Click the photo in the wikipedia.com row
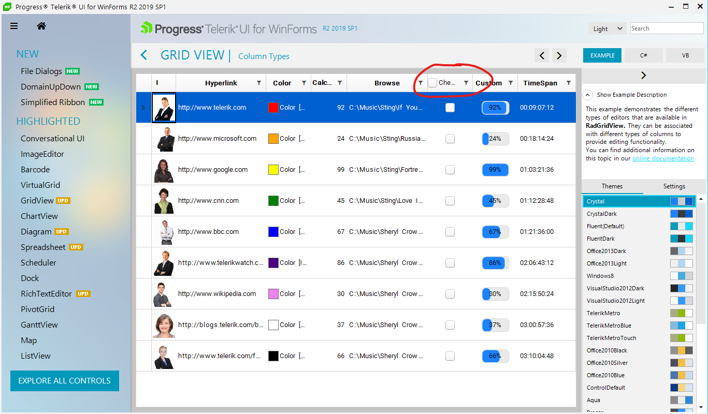Viewport: 708px width, 414px height. click(164, 294)
